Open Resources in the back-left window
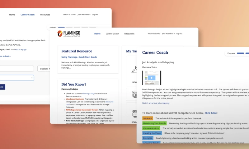The image size is (249, 149). (45, 15)
